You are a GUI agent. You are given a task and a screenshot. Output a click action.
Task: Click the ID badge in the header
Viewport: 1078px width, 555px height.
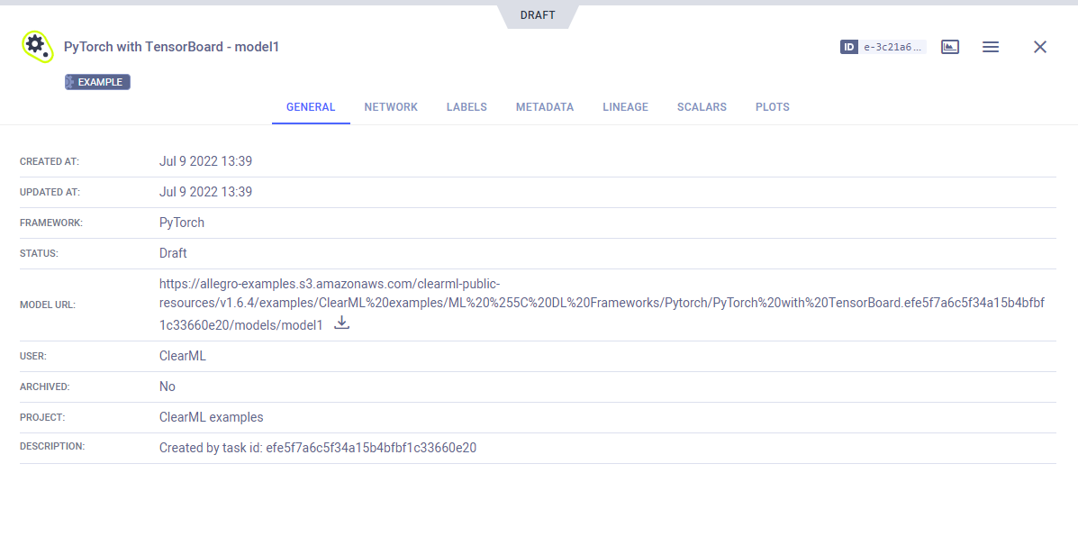click(848, 47)
